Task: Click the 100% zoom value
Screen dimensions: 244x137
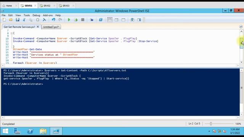Action: [238, 124]
